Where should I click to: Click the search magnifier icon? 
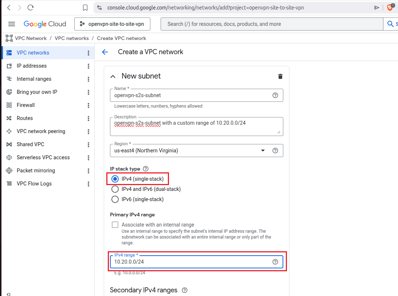(x=390, y=24)
